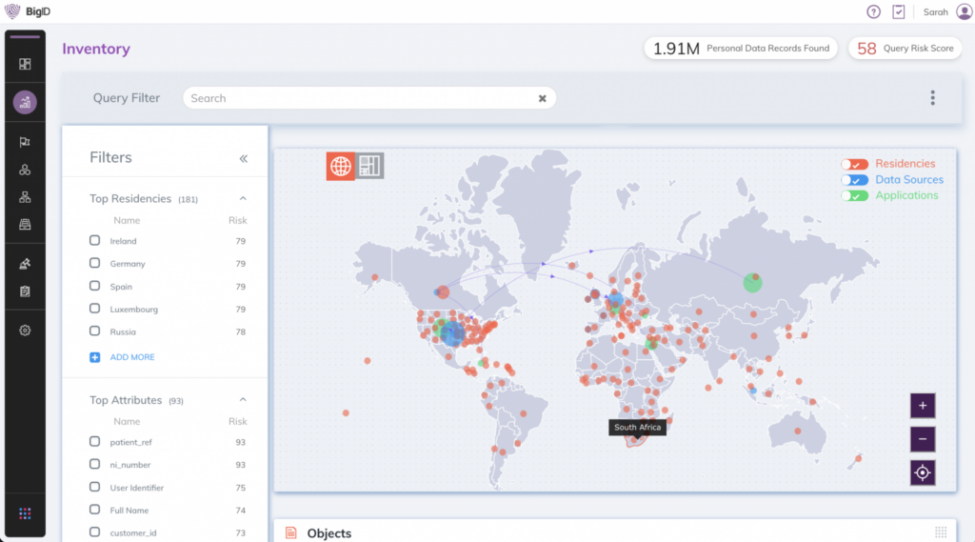Screen dimensions: 975x542
Task: Open the dashboard icon in left sidebar
Action: pos(25,65)
